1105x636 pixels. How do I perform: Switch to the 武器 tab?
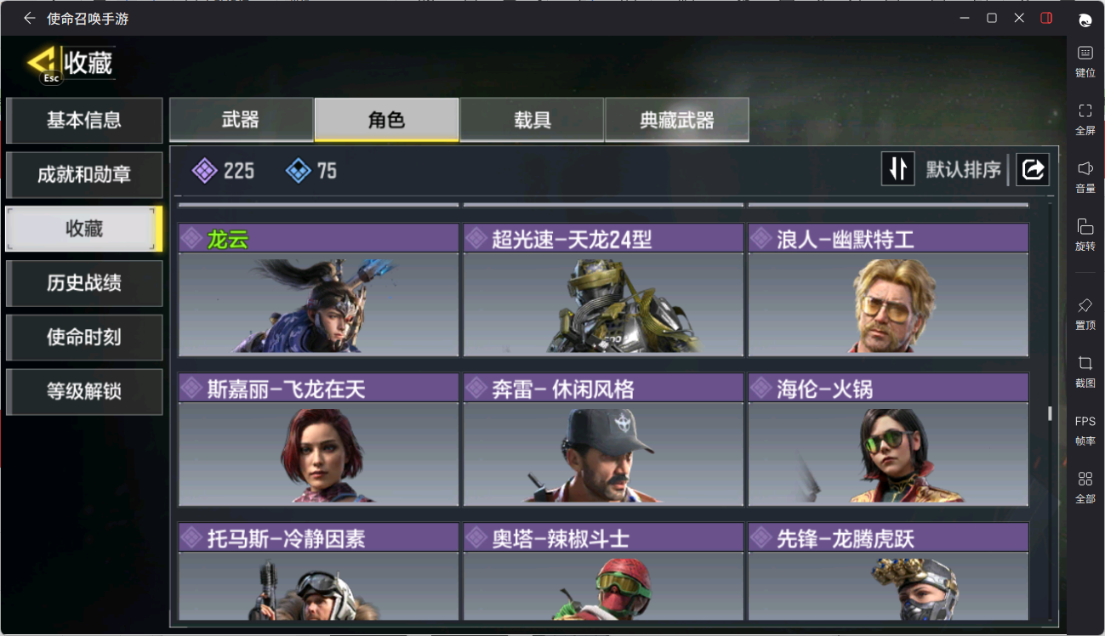[241, 120]
